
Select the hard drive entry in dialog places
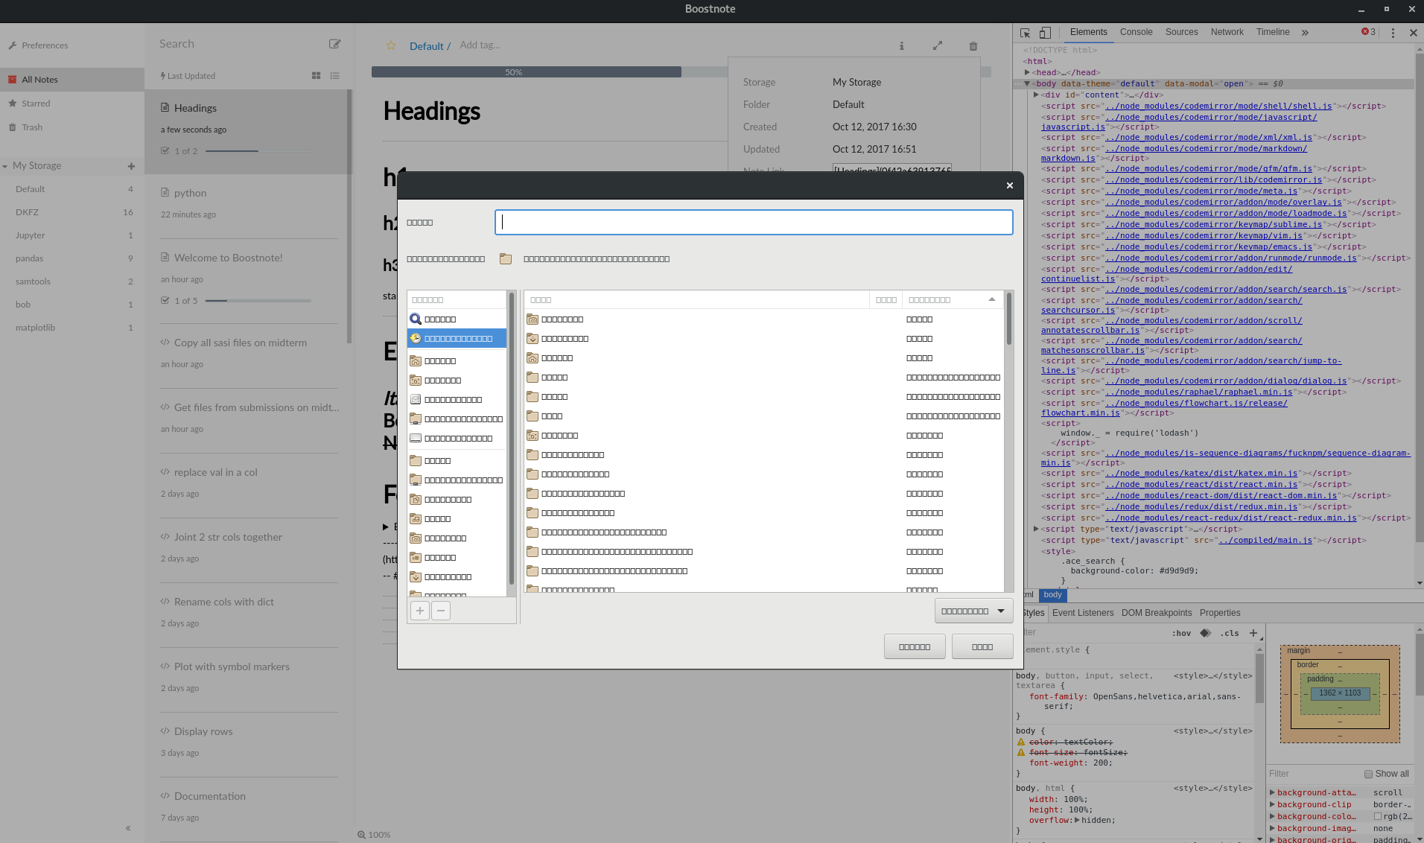tap(457, 399)
